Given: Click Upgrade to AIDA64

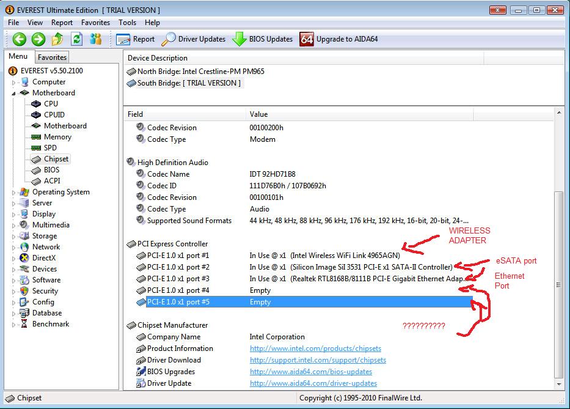Looking at the screenshot, I should pos(339,39).
